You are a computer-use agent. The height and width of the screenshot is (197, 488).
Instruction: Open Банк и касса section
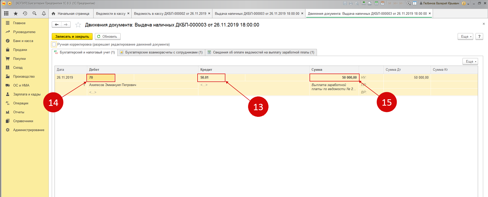pyautogui.click(x=24, y=41)
